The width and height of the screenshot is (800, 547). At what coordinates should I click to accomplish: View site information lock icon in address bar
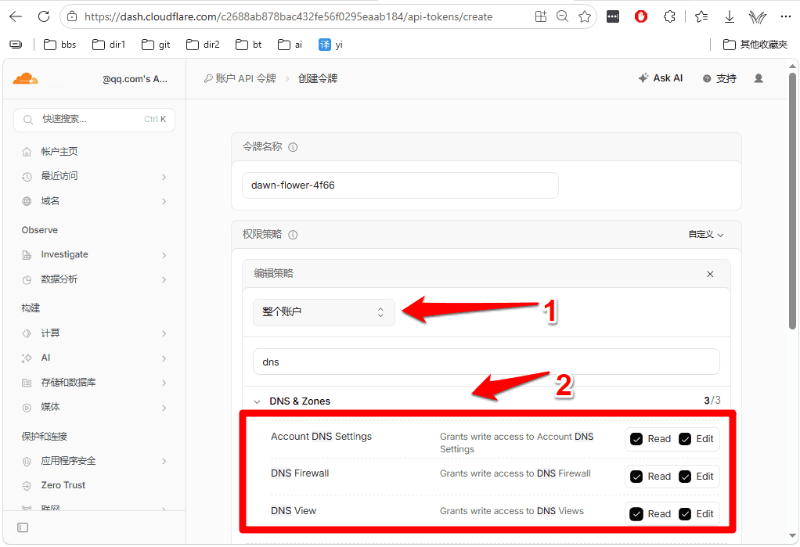point(73,17)
